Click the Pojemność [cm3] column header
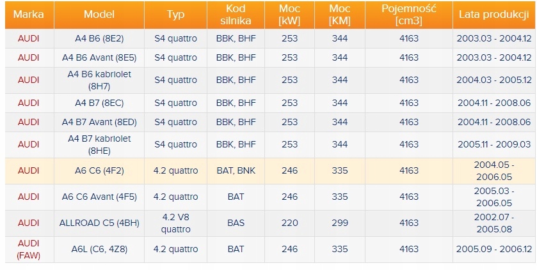The image size is (537, 270). 408,15
